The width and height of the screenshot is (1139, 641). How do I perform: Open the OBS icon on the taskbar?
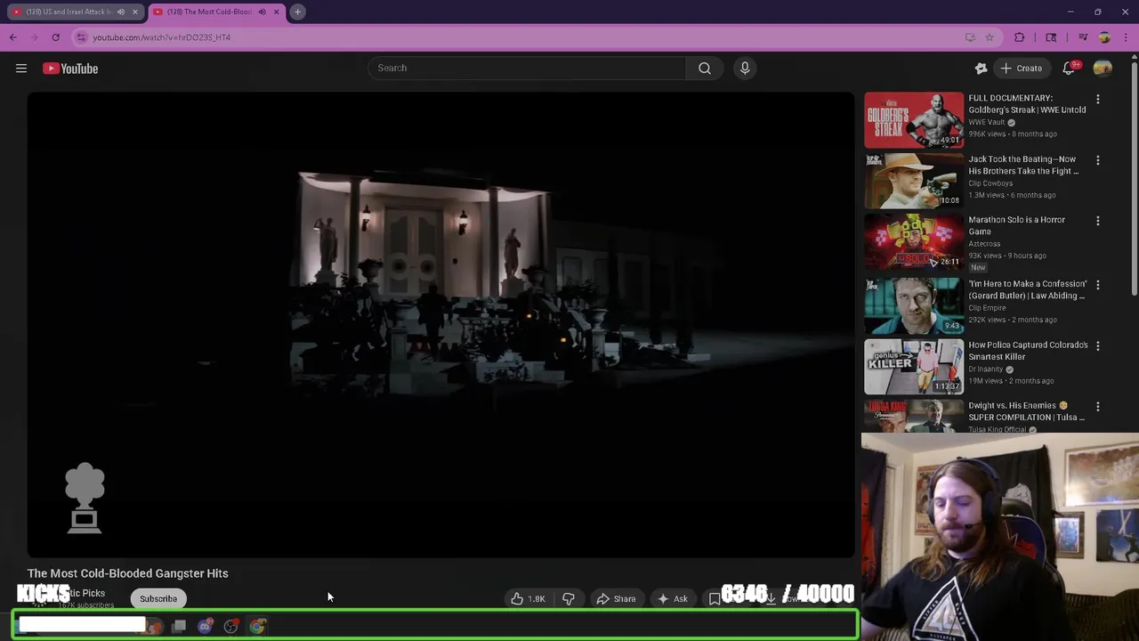[x=231, y=627]
